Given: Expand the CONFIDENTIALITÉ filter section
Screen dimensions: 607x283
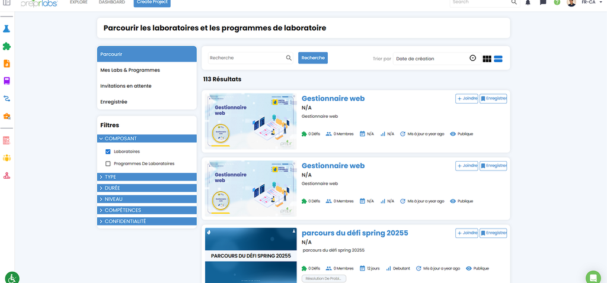Looking at the screenshot, I should pyautogui.click(x=147, y=221).
